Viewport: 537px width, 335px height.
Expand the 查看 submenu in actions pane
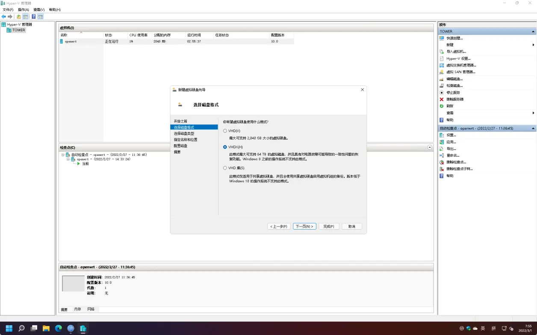[533, 113]
